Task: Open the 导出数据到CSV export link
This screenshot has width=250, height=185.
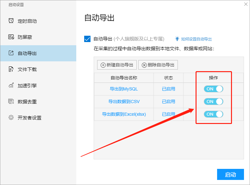Action: pos(124,102)
